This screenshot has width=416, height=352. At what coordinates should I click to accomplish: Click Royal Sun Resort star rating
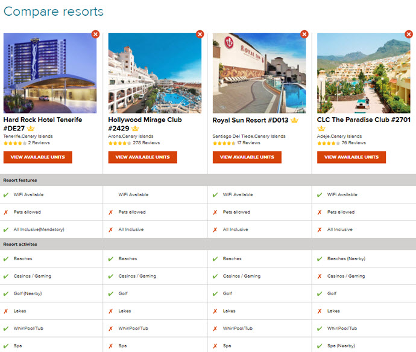pyautogui.click(x=224, y=143)
